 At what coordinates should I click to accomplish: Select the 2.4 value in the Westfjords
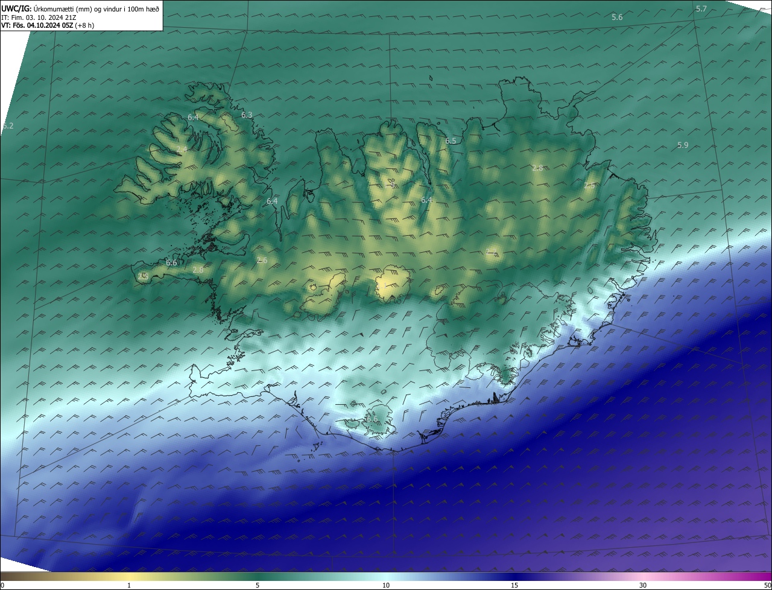[x=182, y=150]
